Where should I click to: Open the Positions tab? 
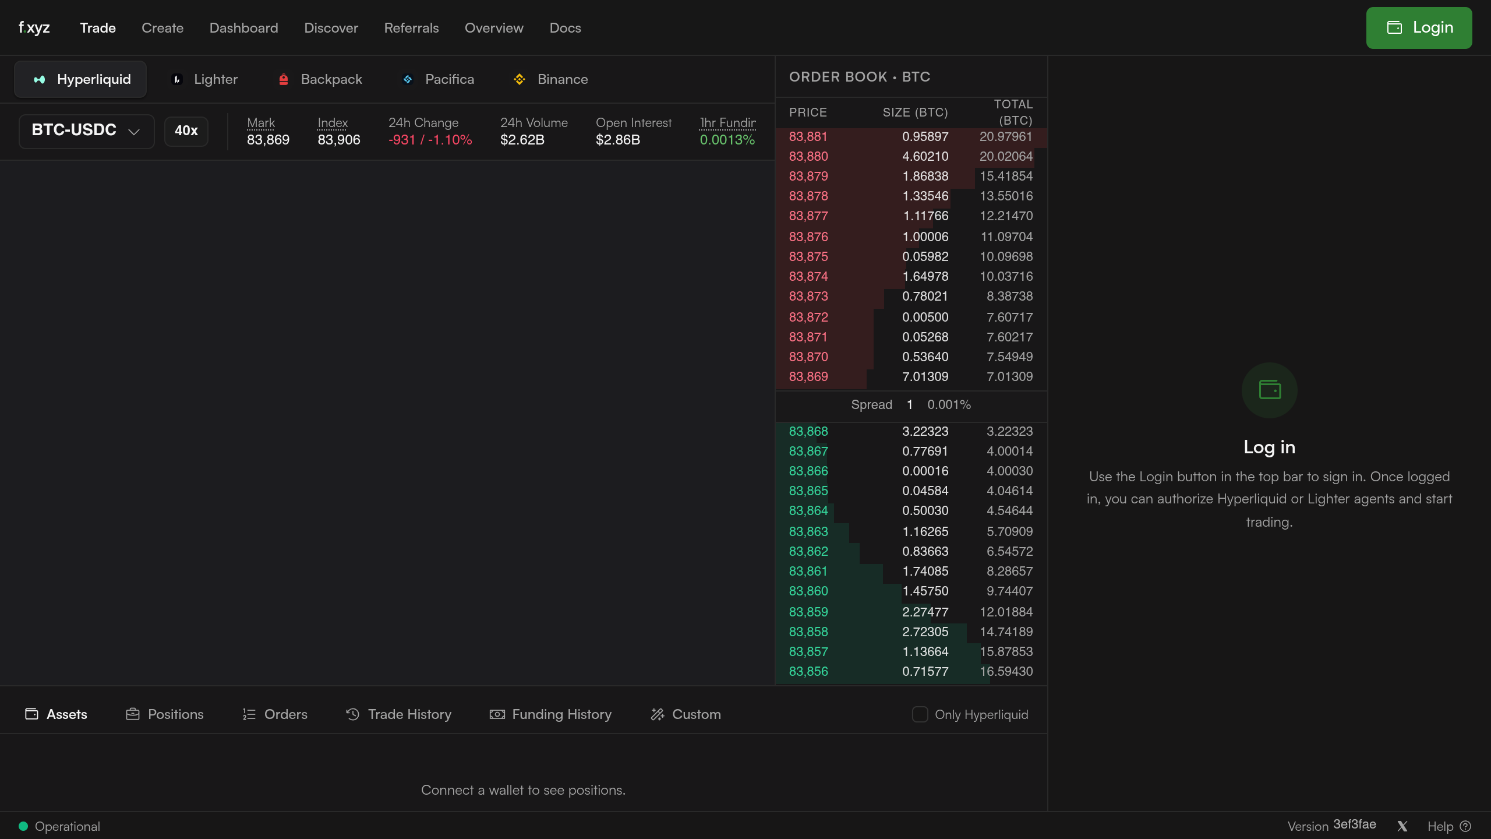tap(165, 714)
